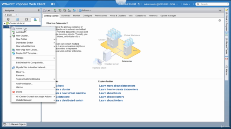Click the last toolbar icon before Actions
Image resolution: width=231 pixels, height=129 pixels.
[74, 10]
